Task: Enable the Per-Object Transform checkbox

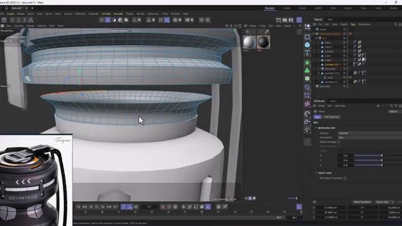Action: (x=345, y=178)
